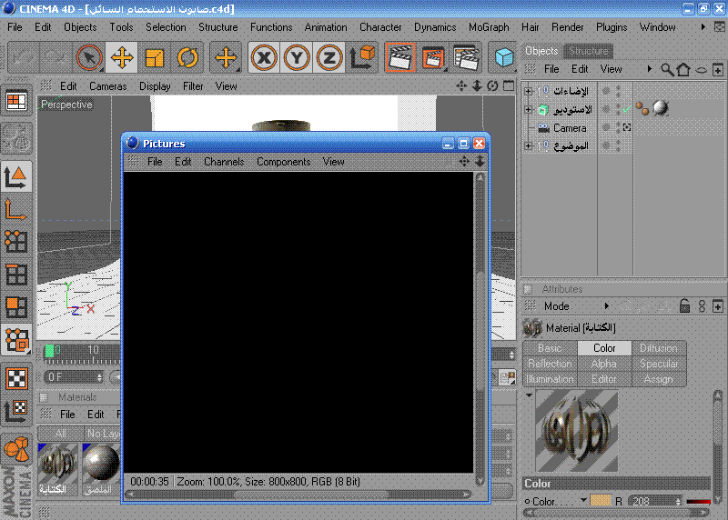Open Color mode dropdown arrow
This screenshot has height=520, width=728.
click(583, 500)
